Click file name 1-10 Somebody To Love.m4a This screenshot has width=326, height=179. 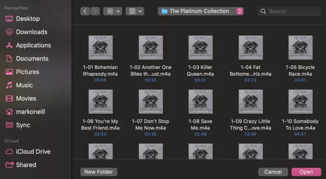click(x=300, y=124)
